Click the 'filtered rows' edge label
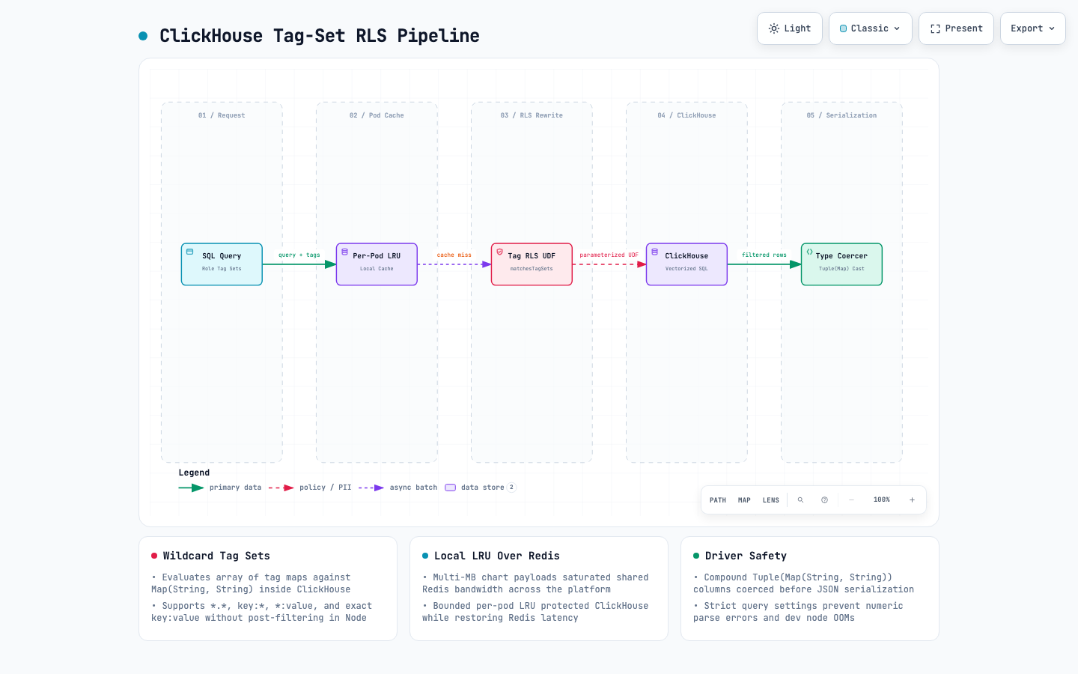This screenshot has height=674, width=1078. pos(764,255)
